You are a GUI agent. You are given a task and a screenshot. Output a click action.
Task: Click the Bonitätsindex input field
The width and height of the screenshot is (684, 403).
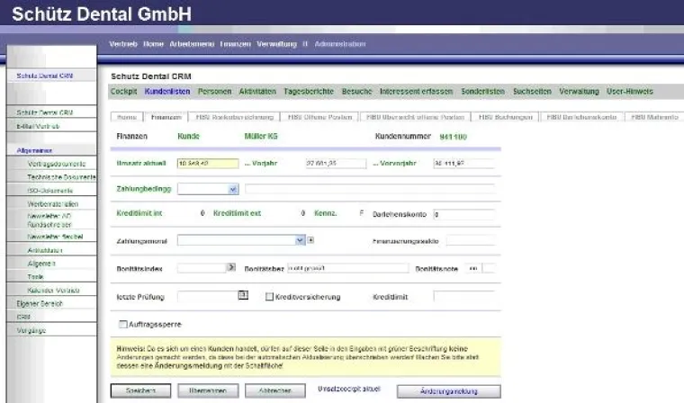(202, 268)
